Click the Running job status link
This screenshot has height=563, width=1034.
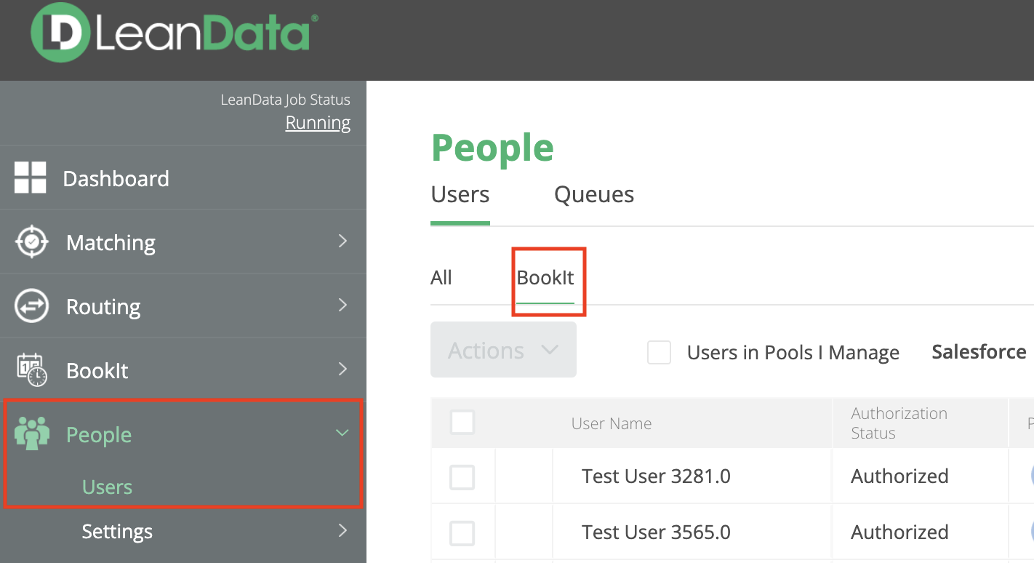[318, 123]
